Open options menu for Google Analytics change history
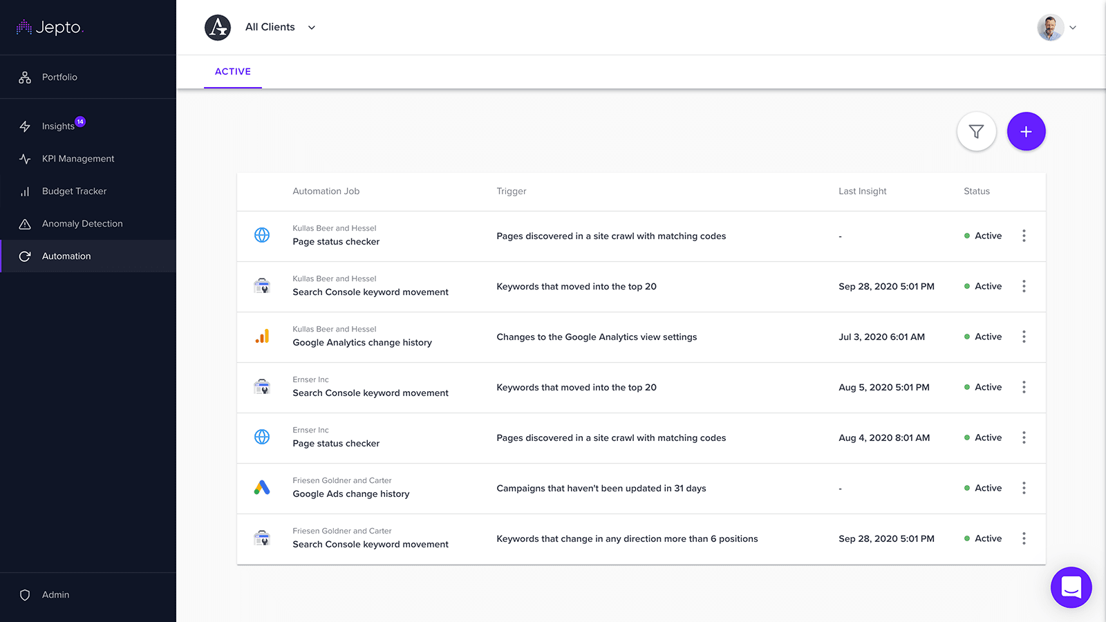The image size is (1106, 622). click(x=1024, y=337)
